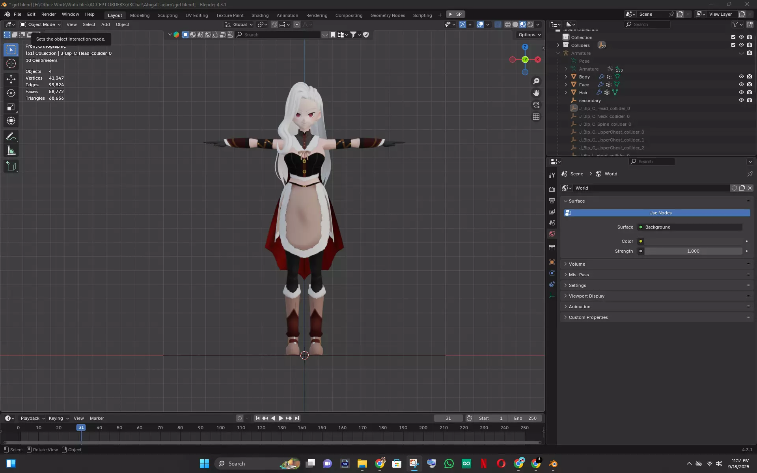This screenshot has height=473, width=757.
Task: Toggle viewport visibility of secondary
Action: (x=741, y=101)
